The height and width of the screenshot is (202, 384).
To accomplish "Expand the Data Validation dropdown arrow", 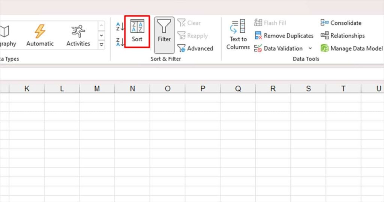I will click(310, 48).
